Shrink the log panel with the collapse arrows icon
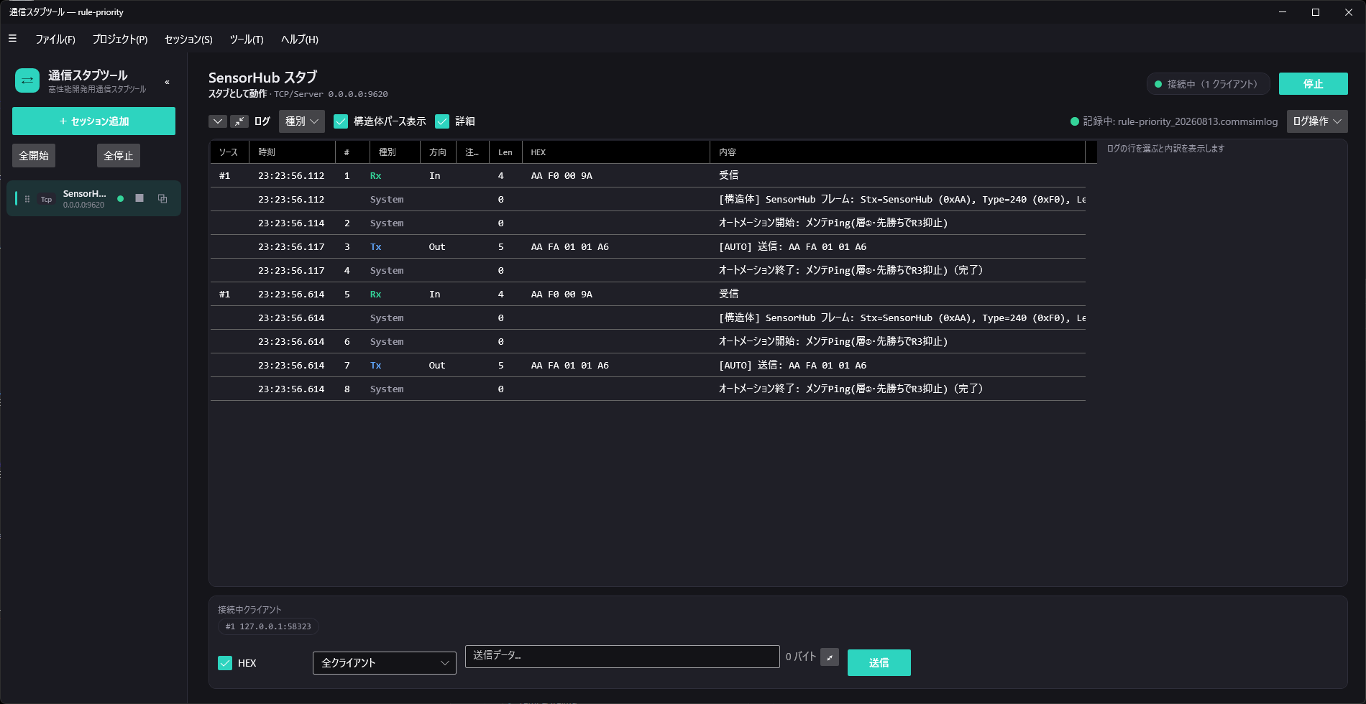This screenshot has width=1366, height=704. (239, 121)
